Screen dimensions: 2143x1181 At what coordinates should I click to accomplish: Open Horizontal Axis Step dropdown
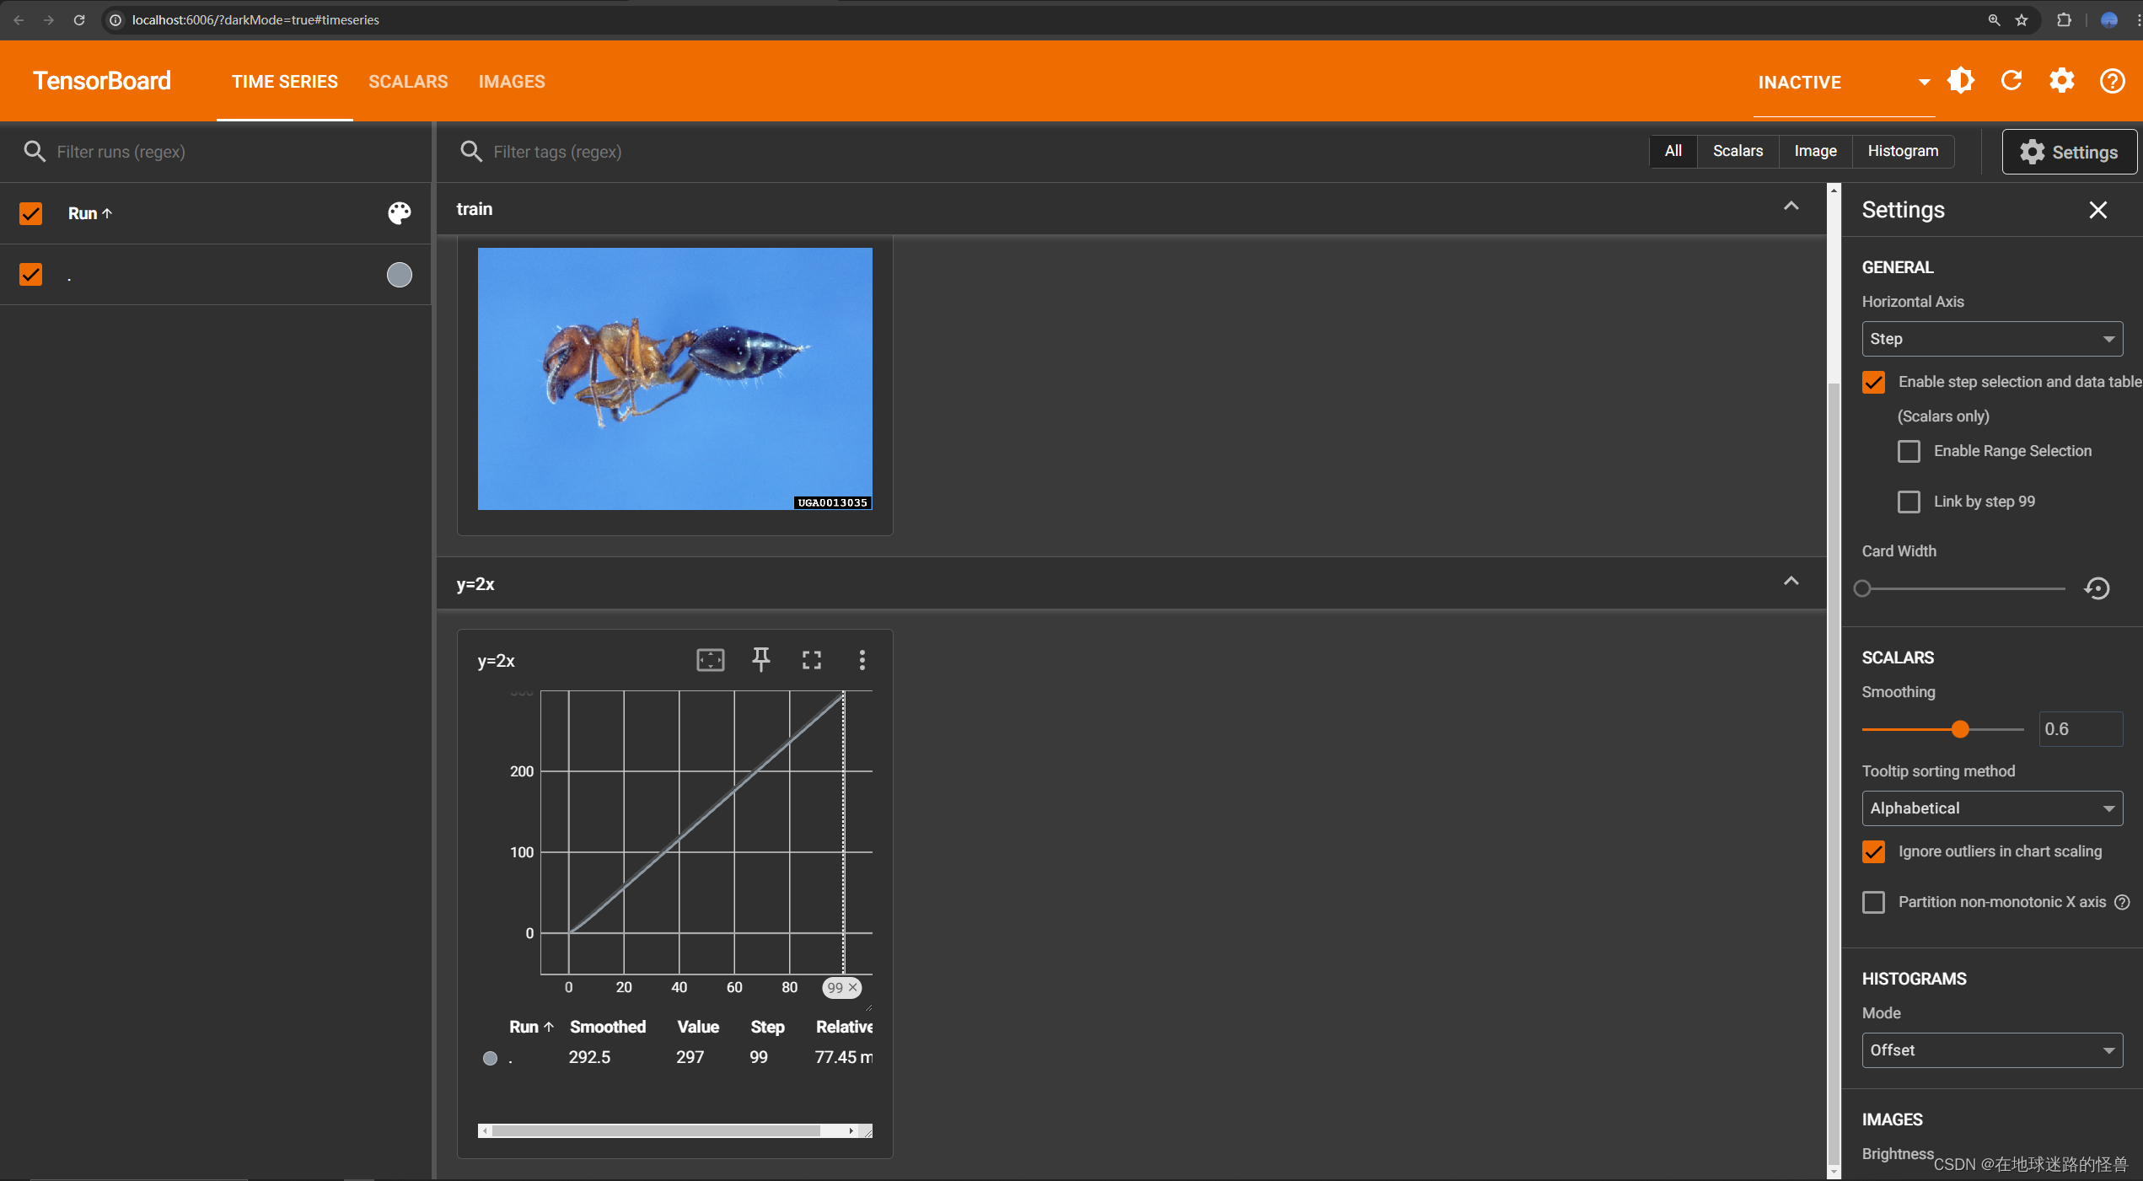(1992, 339)
